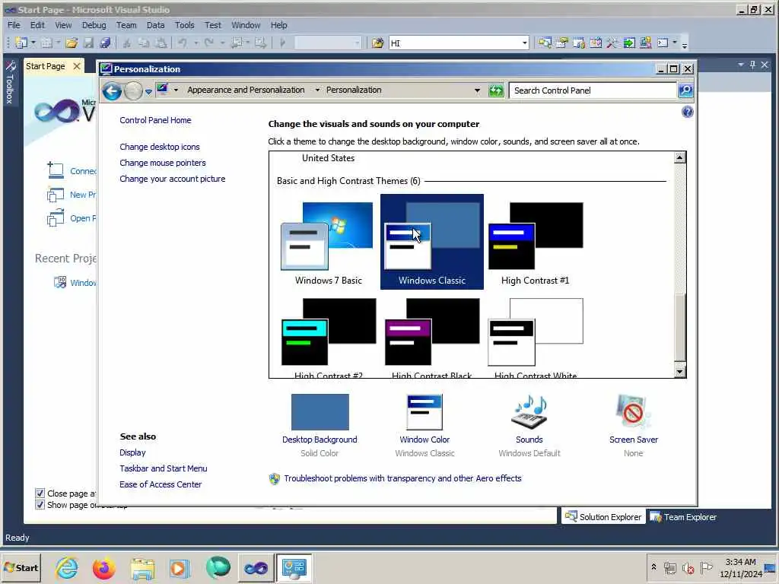Click the theme list scroll down arrow
779x584 pixels.
pos(679,371)
